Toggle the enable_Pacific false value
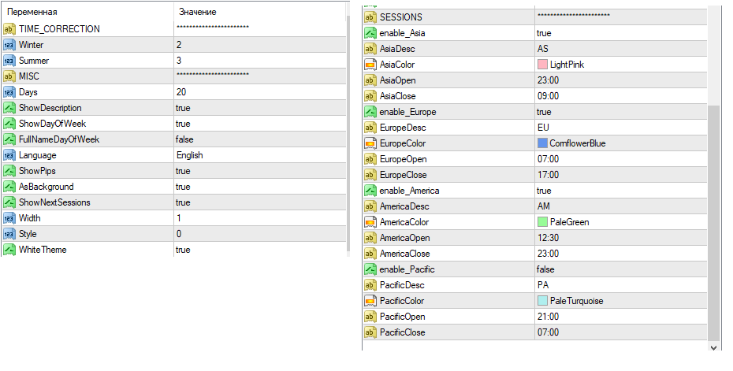This screenshot has width=733, height=371. coord(545,269)
